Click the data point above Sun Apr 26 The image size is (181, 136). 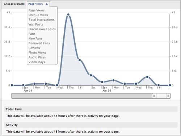(x=102, y=82)
